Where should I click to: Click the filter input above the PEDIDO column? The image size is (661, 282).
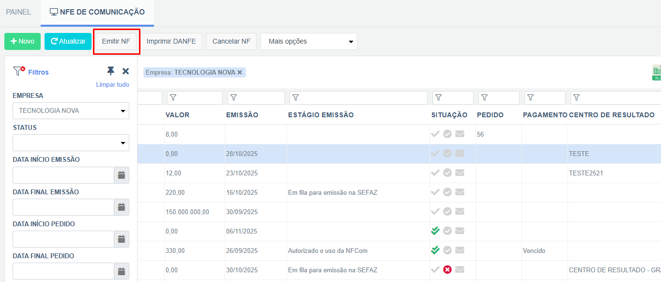[499, 97]
